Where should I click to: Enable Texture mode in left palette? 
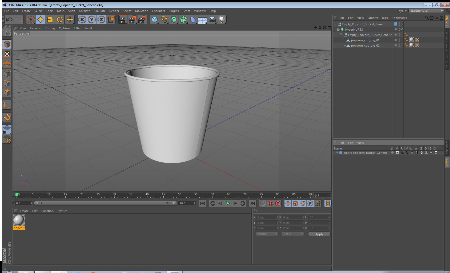pos(7,54)
